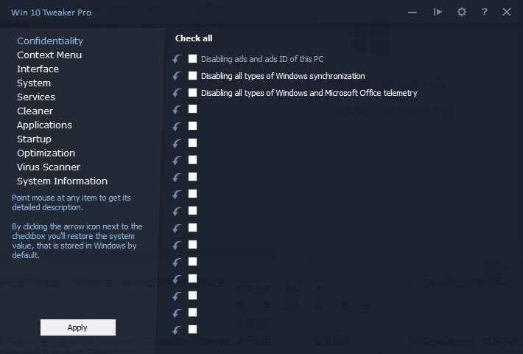Open settings via the gear icon

[x=462, y=13]
